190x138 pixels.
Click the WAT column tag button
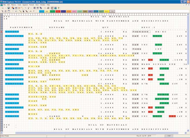pyautogui.click(x=74, y=11)
